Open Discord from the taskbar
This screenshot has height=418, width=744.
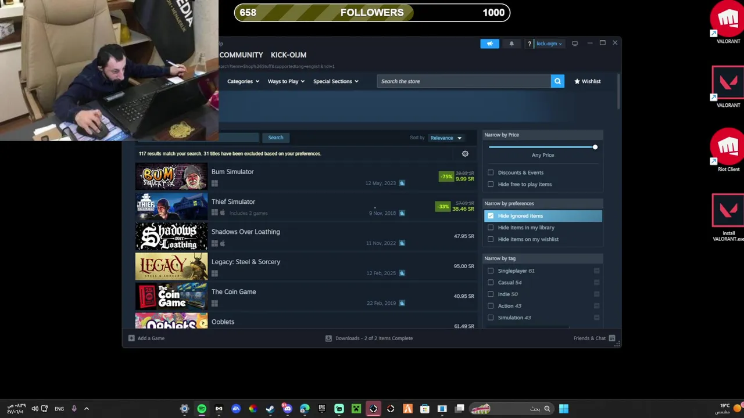coord(287,409)
